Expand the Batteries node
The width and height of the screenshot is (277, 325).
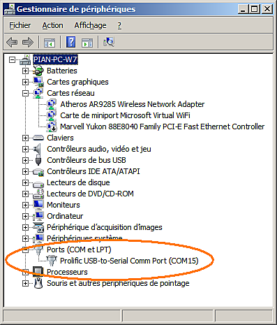(x=25, y=71)
